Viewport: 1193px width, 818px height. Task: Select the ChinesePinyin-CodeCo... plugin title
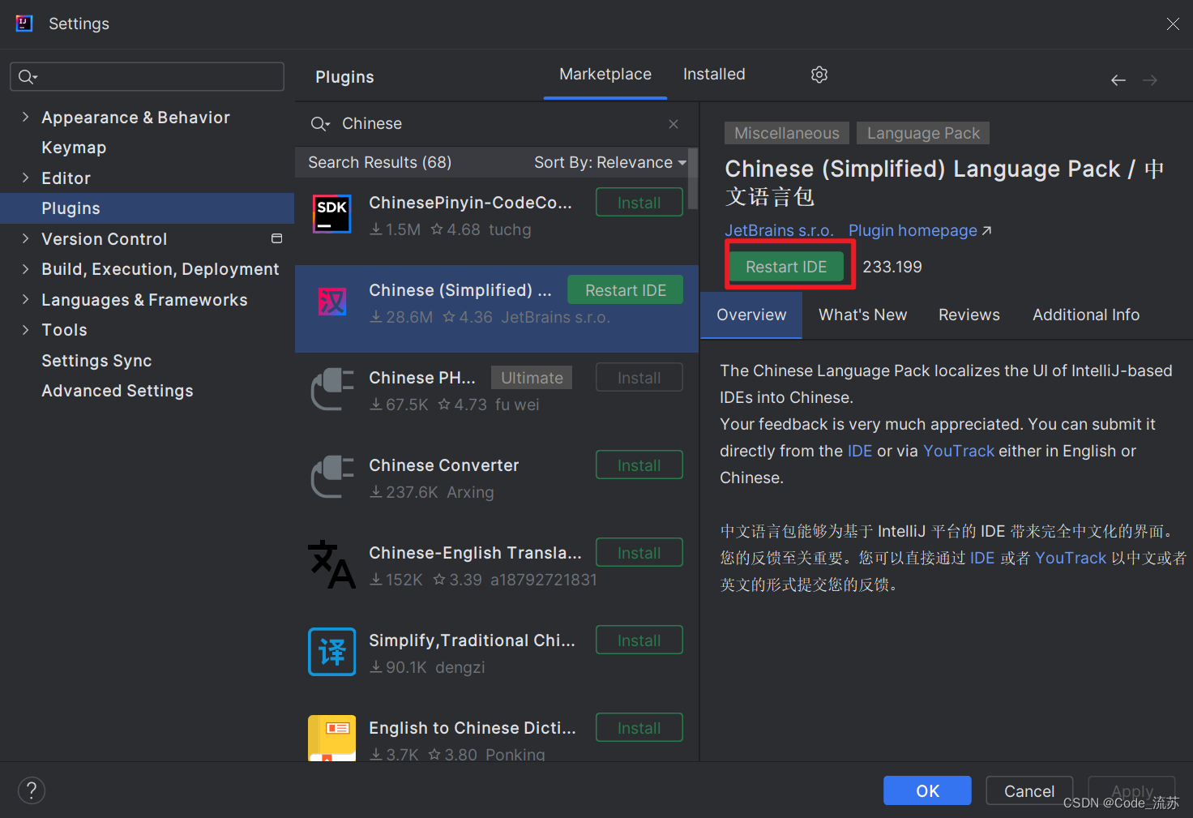coord(470,203)
